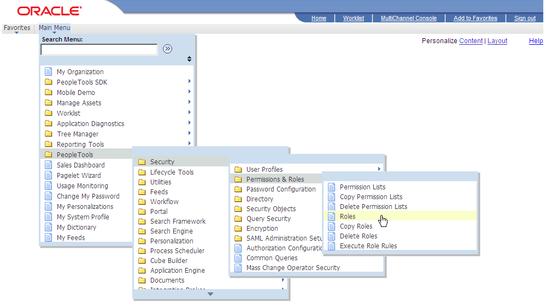Viewport: 546px width, 305px height.
Task: Expand the Application Diagnostics submenu arrow
Action: point(190,123)
